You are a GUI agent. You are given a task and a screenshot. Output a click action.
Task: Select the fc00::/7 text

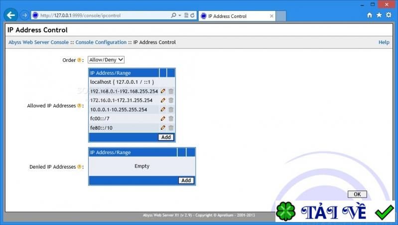pos(100,118)
